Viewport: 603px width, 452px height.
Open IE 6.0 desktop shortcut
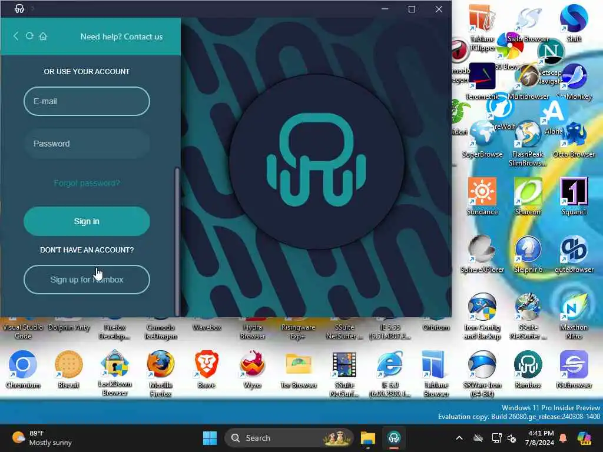point(390,373)
